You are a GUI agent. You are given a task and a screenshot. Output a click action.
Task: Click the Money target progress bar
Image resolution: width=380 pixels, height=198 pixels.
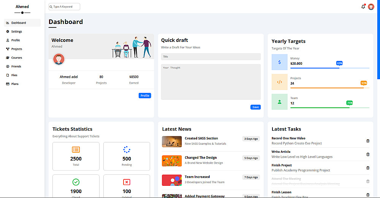(330, 68)
